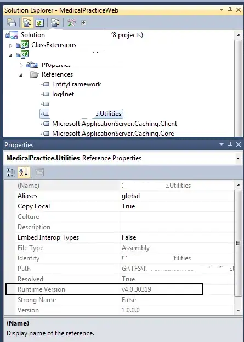244x342 pixels.
Task: Click the Copy Web Site toolbar icon
Action: point(55,22)
